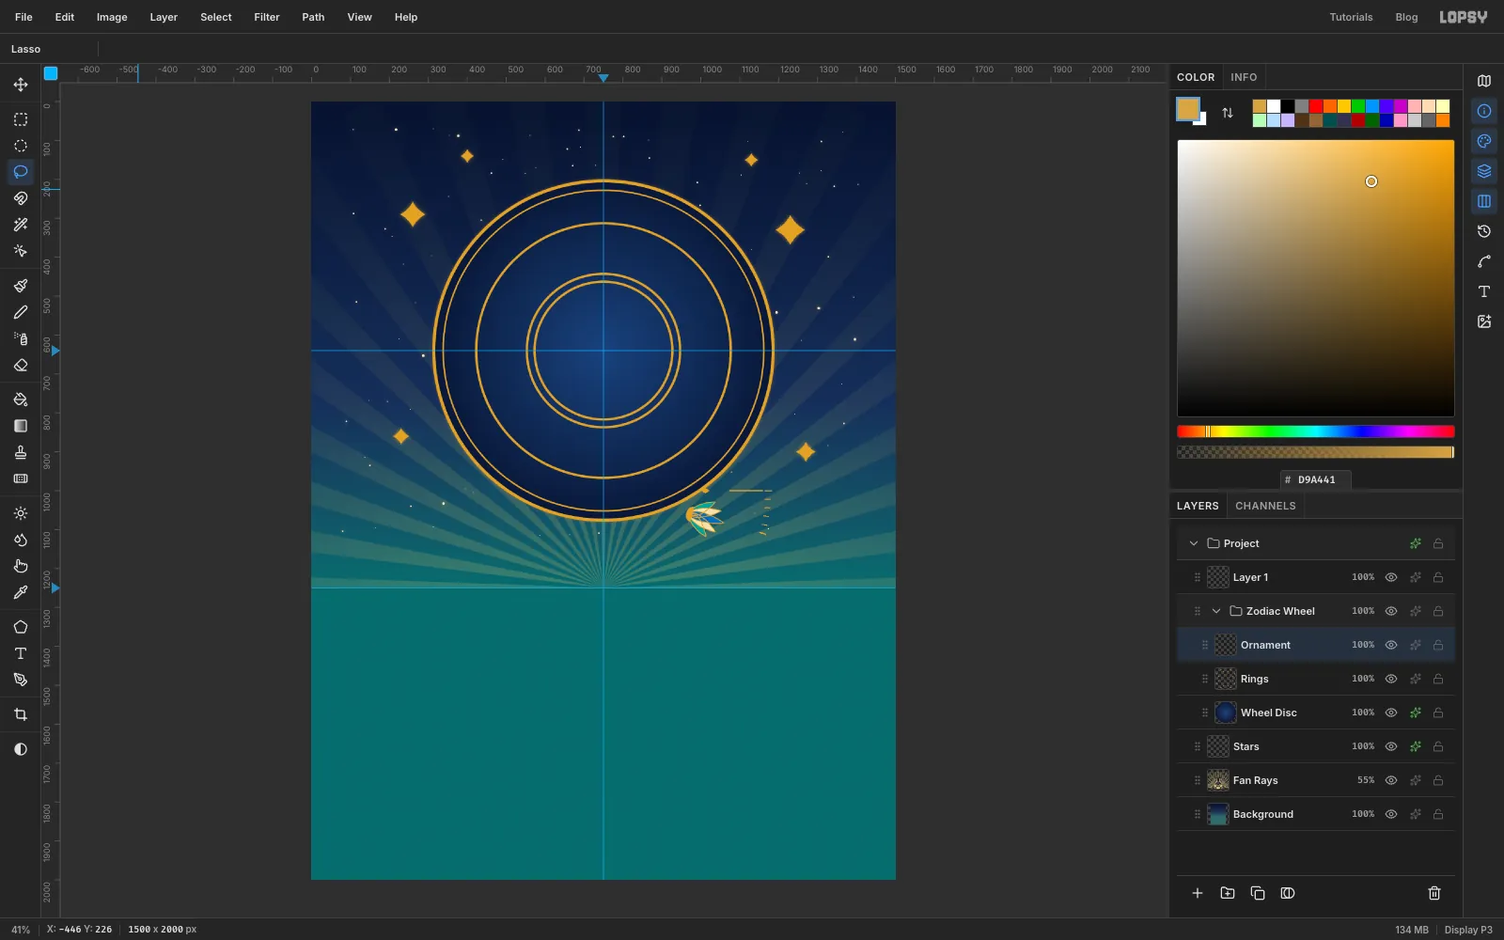
Task: Add a new layer with plus icon
Action: point(1198,893)
